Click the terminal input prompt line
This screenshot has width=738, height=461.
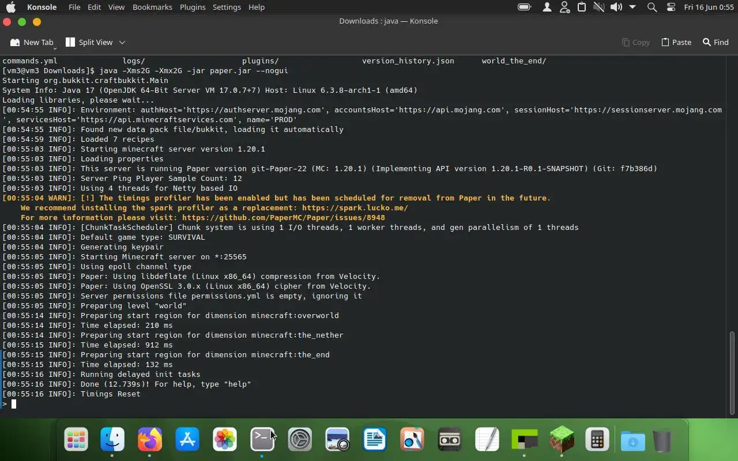coord(363,404)
